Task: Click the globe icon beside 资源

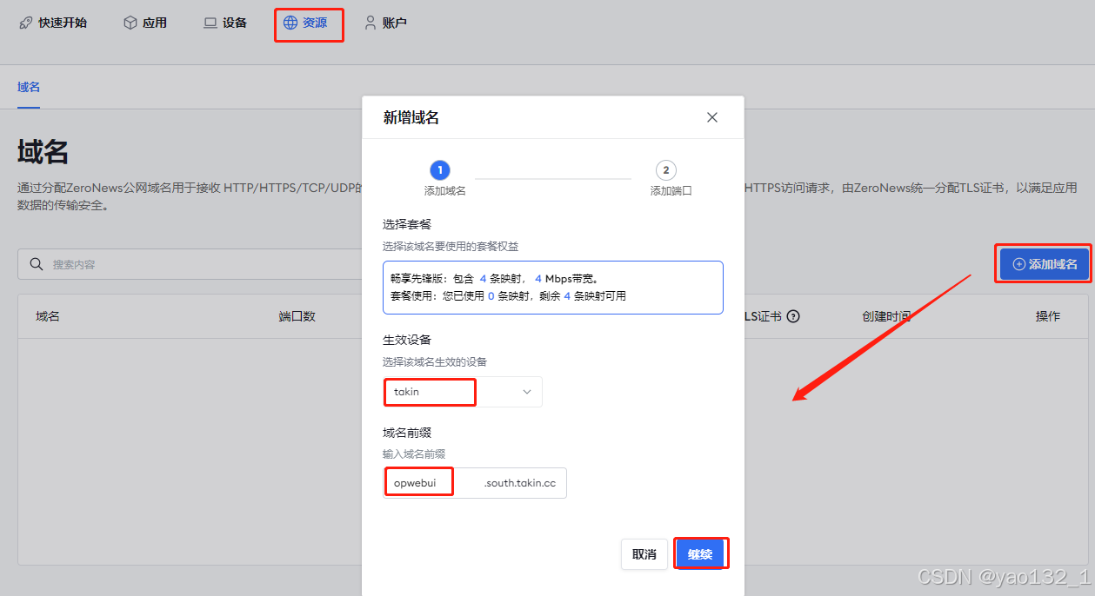Action: tap(290, 23)
